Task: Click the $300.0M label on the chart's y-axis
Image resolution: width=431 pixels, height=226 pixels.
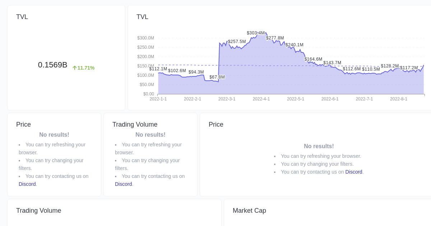Action: point(145,38)
